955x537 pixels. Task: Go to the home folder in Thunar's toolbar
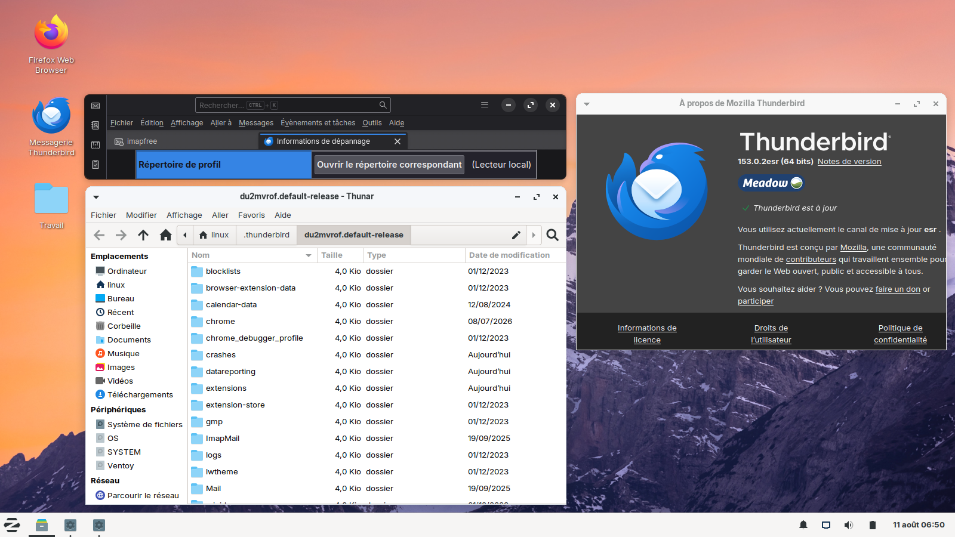[x=165, y=235]
